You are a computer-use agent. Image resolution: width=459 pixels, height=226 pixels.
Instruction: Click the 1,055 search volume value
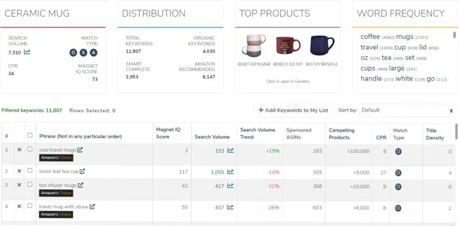click(x=217, y=172)
